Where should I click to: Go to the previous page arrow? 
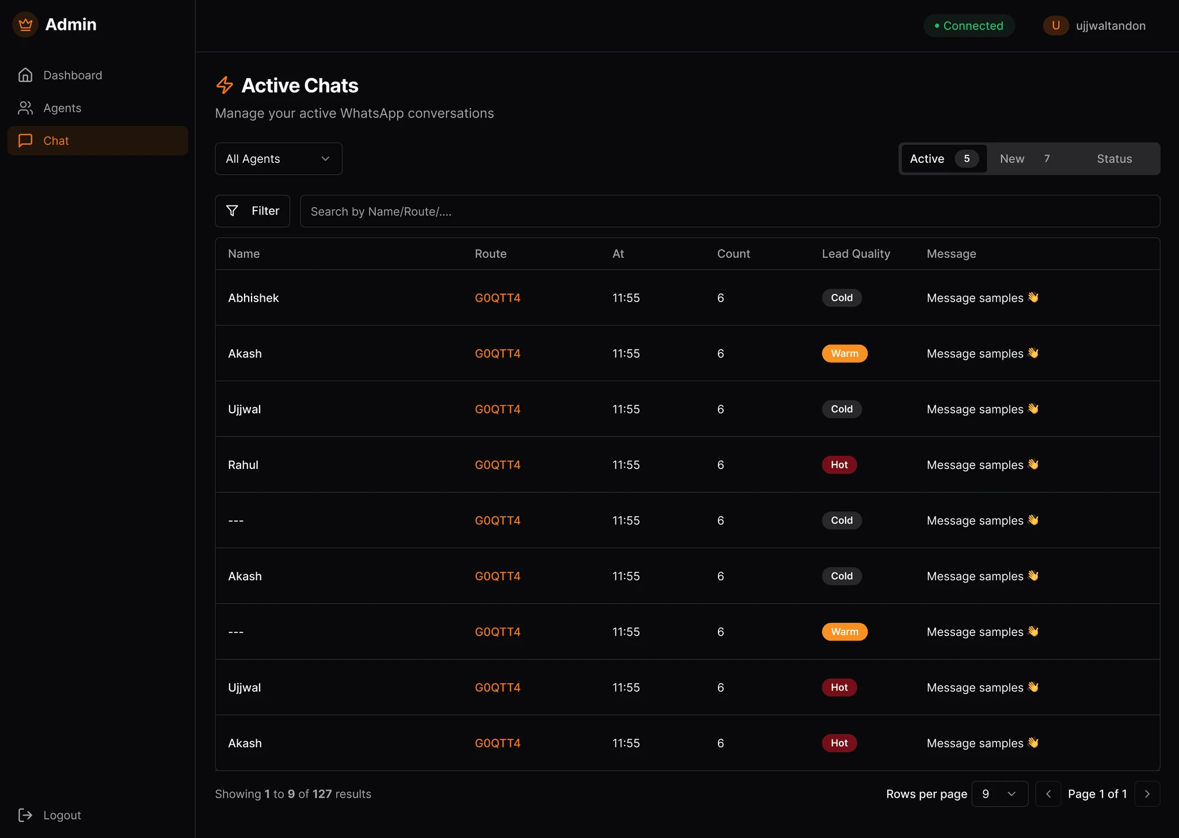[x=1048, y=794]
